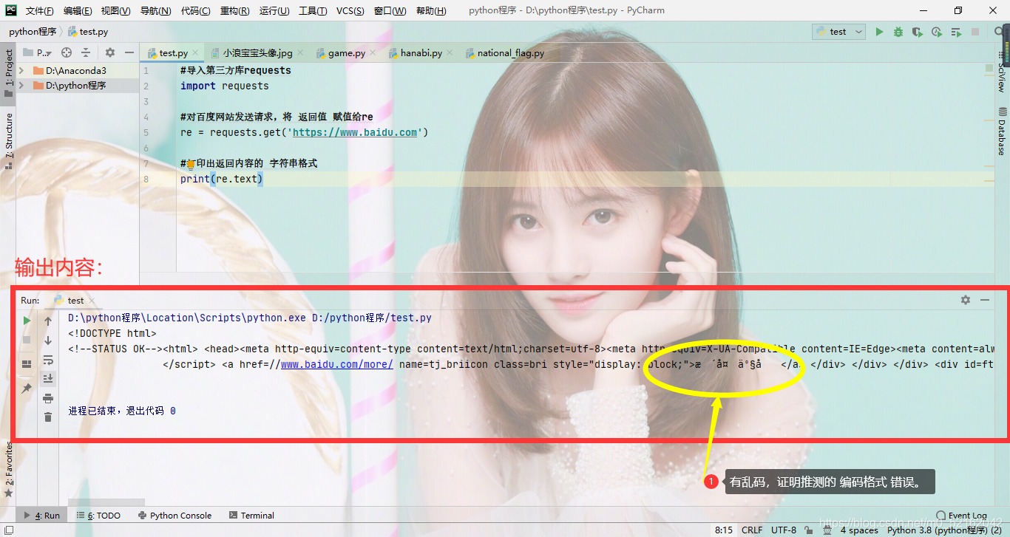Close the test.py editor tab

(196, 53)
